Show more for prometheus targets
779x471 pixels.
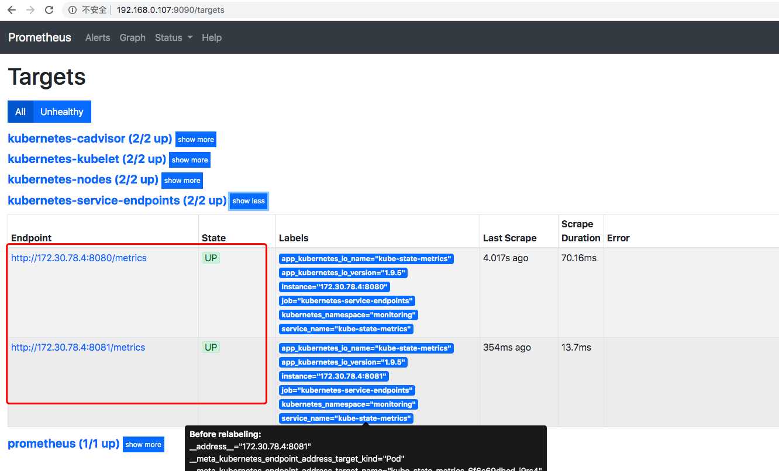[x=143, y=445]
